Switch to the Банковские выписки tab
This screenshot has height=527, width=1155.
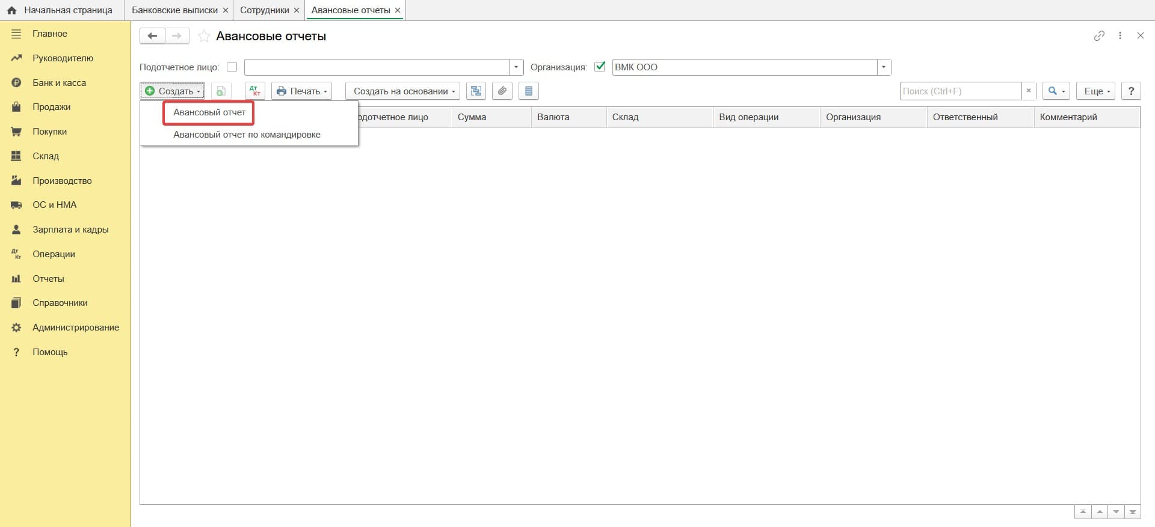[x=174, y=10]
